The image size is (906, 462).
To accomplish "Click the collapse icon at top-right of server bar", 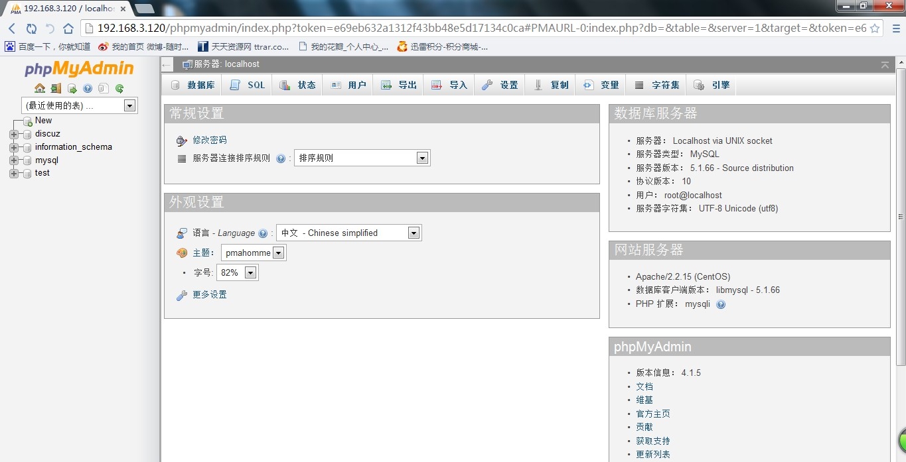I will coord(885,64).
